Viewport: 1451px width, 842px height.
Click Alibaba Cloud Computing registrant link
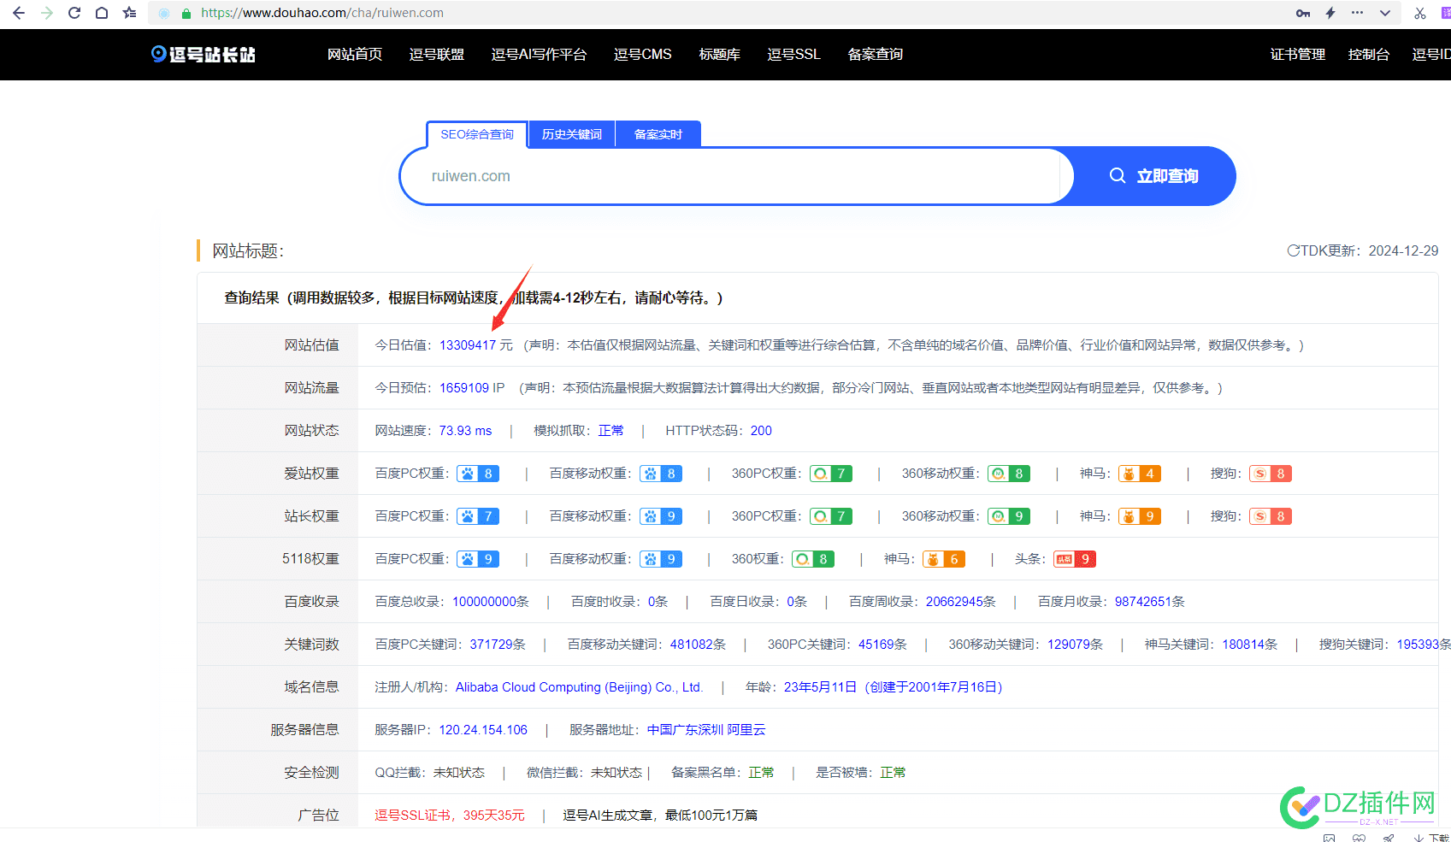pyautogui.click(x=579, y=687)
